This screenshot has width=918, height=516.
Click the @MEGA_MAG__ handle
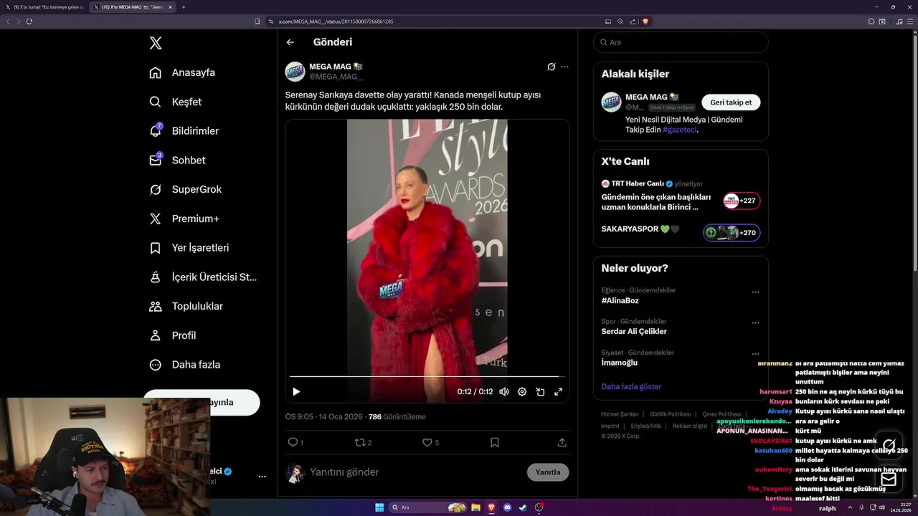[x=336, y=77]
